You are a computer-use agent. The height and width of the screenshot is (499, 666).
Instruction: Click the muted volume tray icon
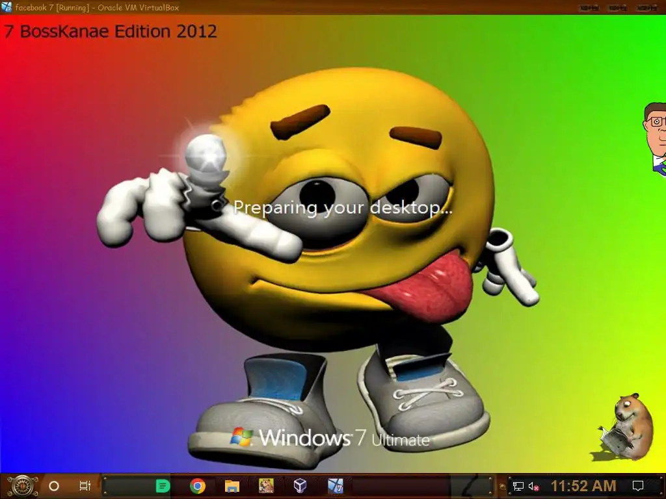point(534,487)
